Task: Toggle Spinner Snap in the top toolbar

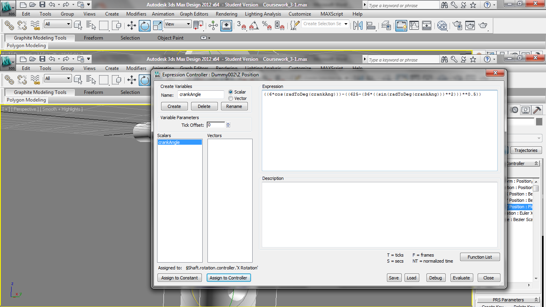Action: click(x=280, y=26)
